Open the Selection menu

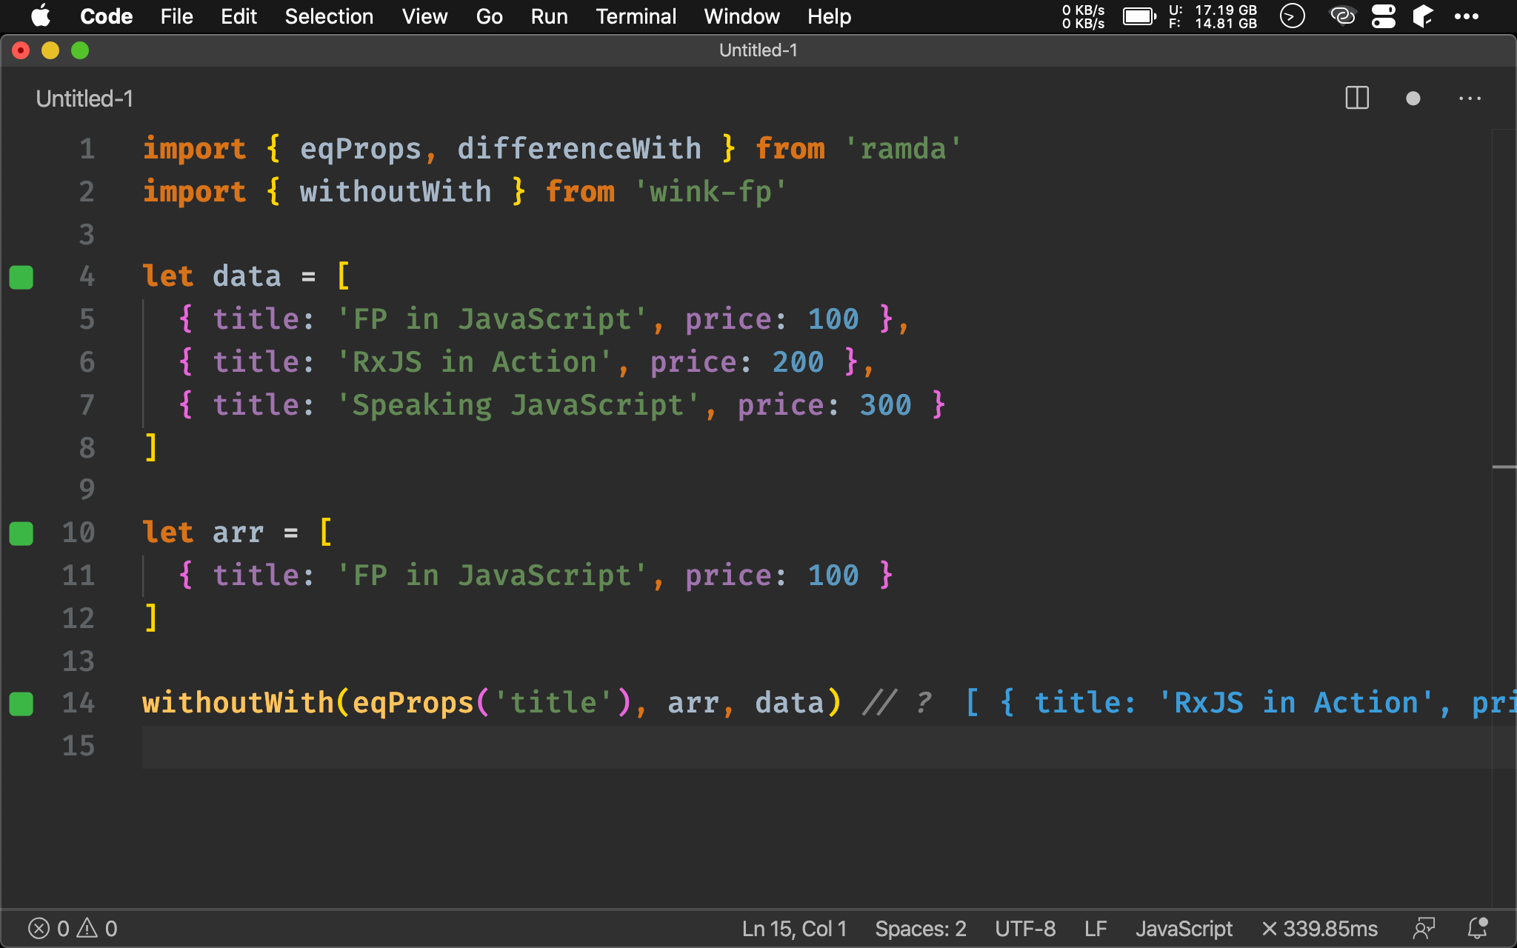point(329,16)
